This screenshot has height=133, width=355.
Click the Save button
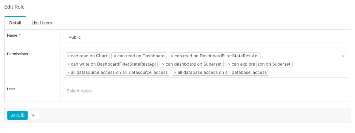tap(17, 115)
